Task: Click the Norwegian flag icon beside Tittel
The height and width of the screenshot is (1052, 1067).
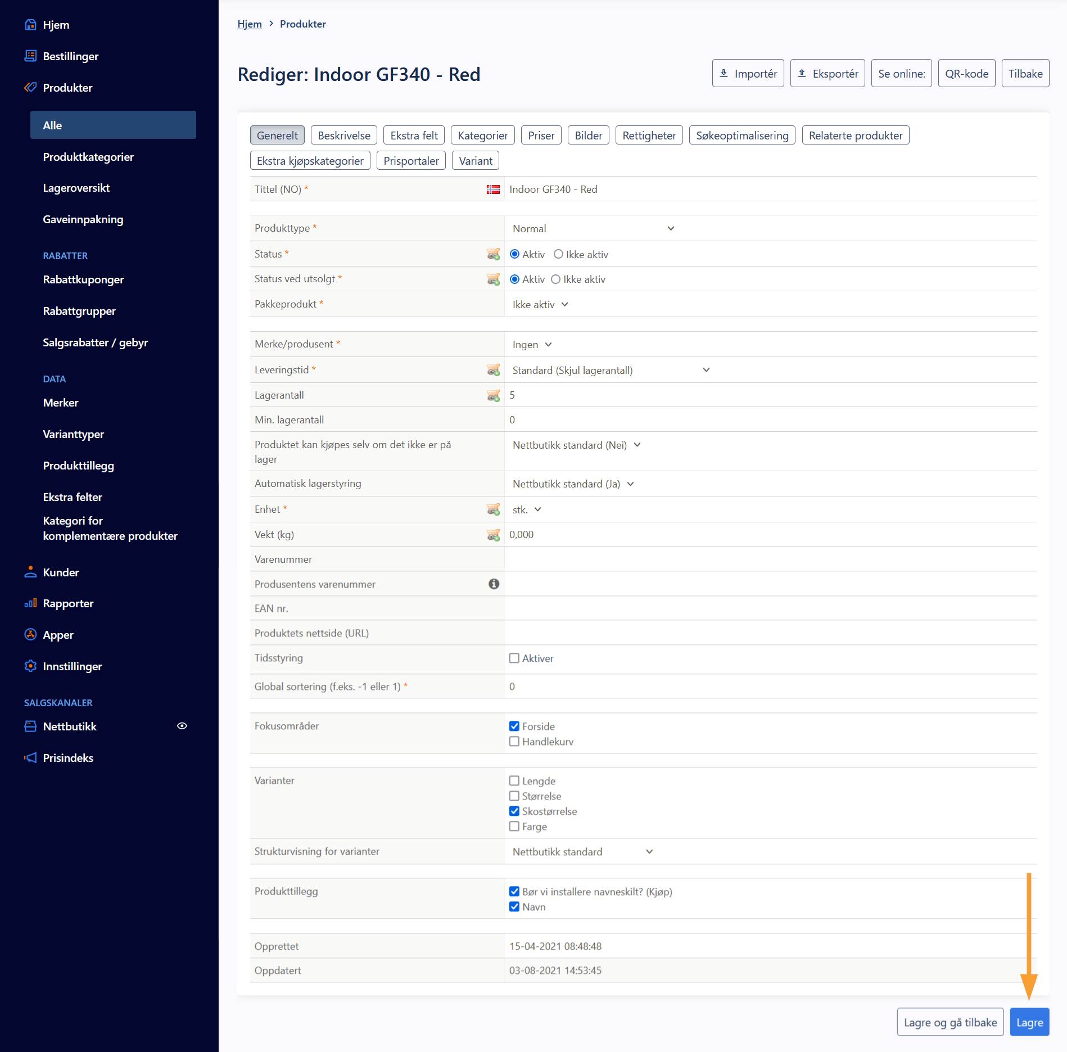Action: 493,189
